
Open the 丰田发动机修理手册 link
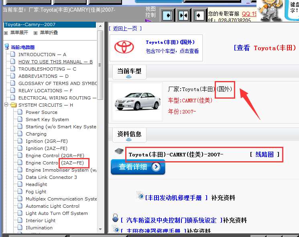tap(176, 198)
